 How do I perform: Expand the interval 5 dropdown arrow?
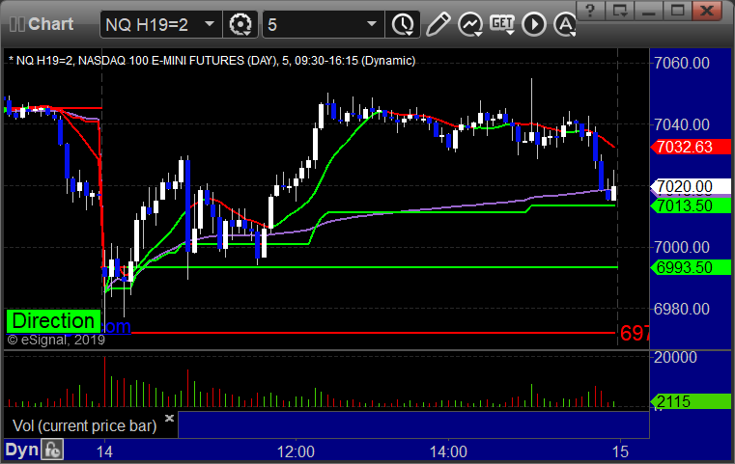click(372, 24)
